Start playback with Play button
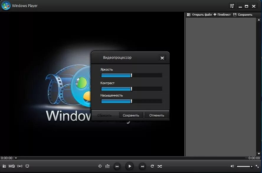The height and width of the screenshot is (173, 262). [x=130, y=166]
